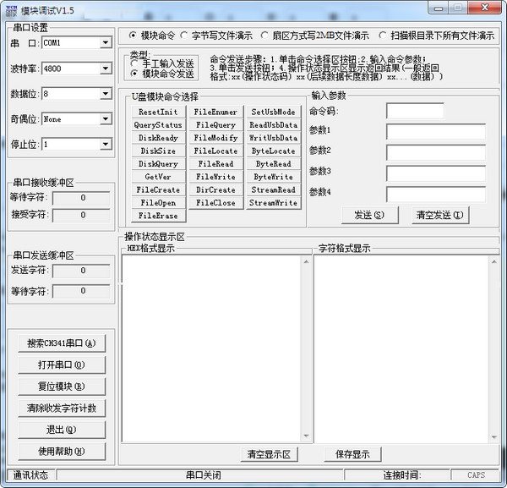This screenshot has height=488, width=507.
Task: Open 使用帮助 (H)
Action: click(x=62, y=452)
